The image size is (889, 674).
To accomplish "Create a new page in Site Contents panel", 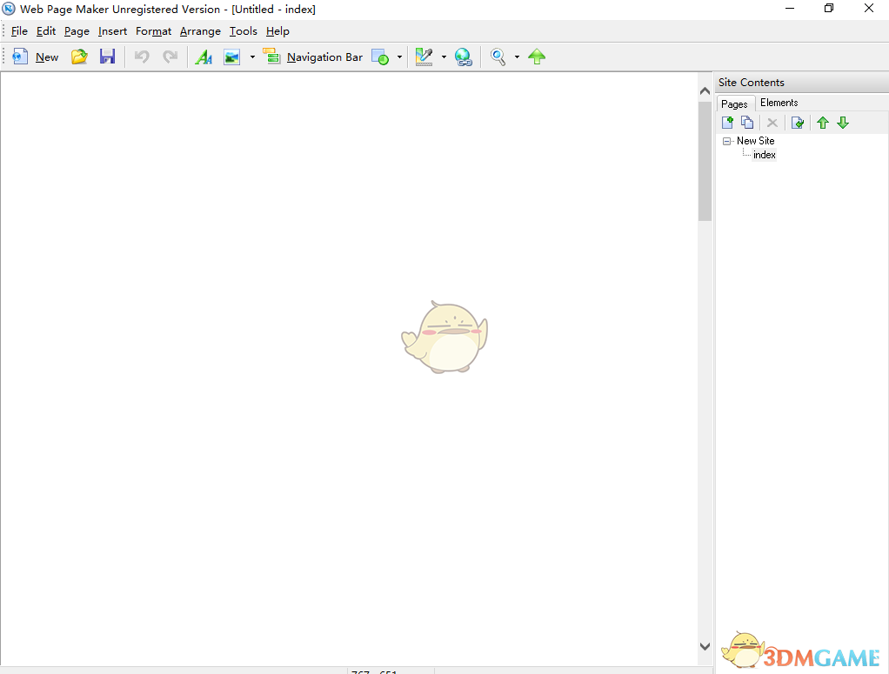I will tap(727, 122).
